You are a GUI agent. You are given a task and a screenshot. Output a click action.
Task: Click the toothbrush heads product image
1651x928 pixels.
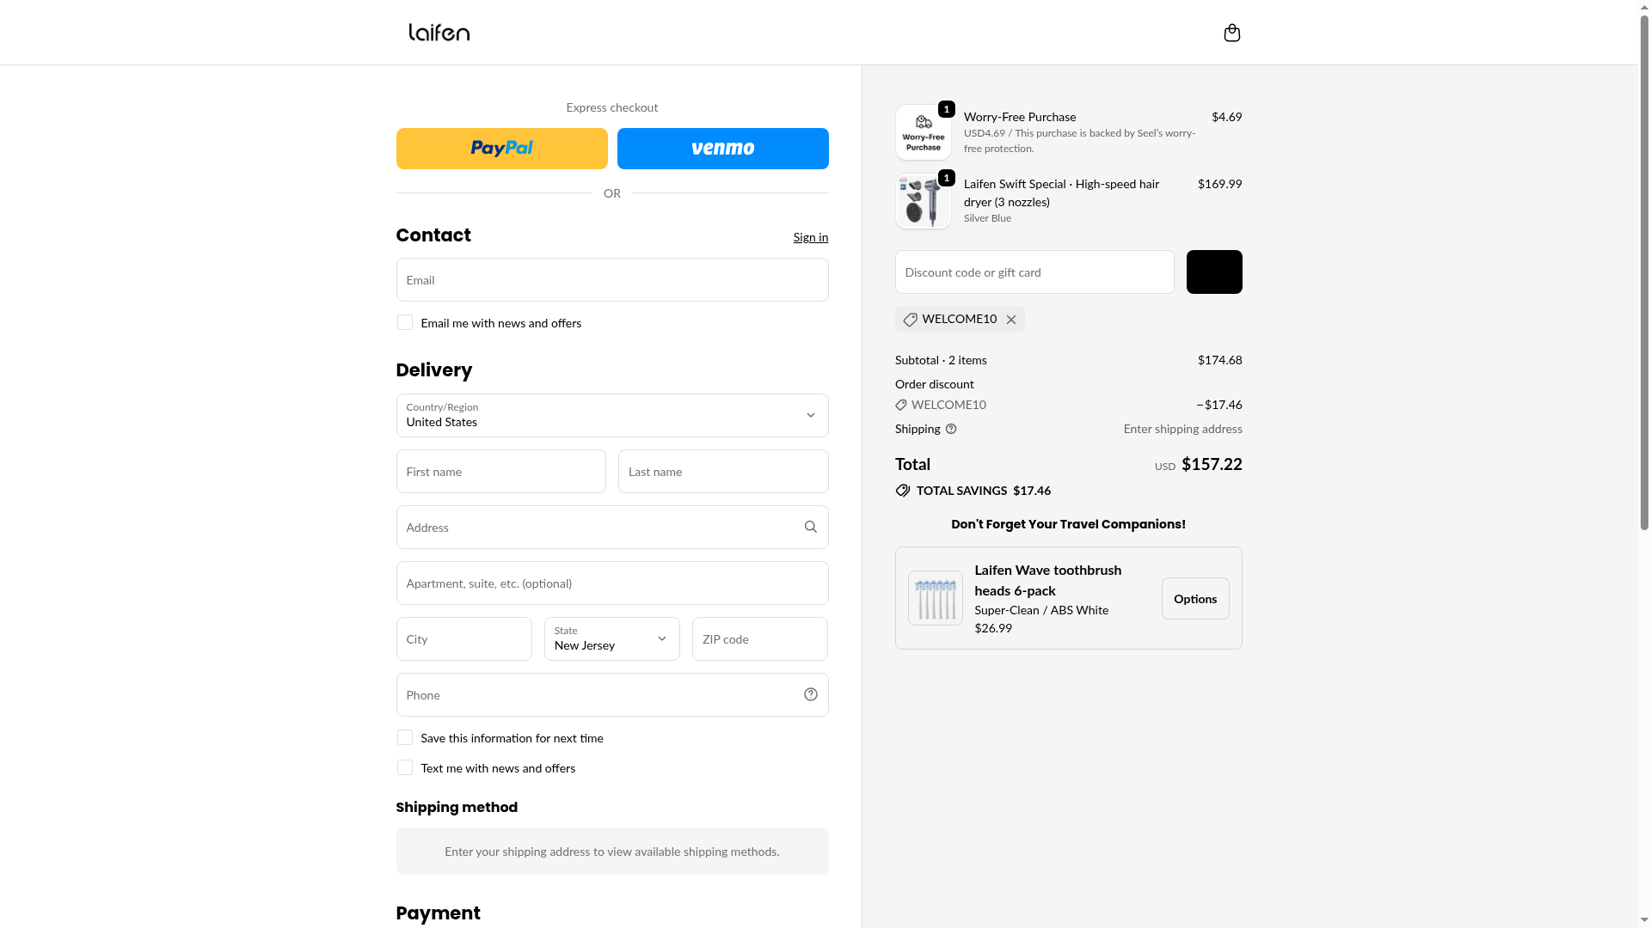coord(935,598)
